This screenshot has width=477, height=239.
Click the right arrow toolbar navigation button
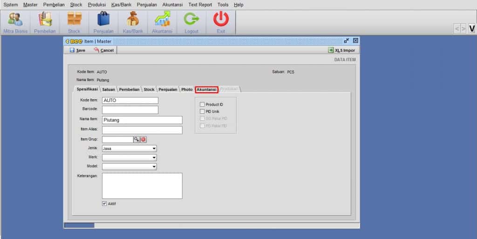point(463,28)
